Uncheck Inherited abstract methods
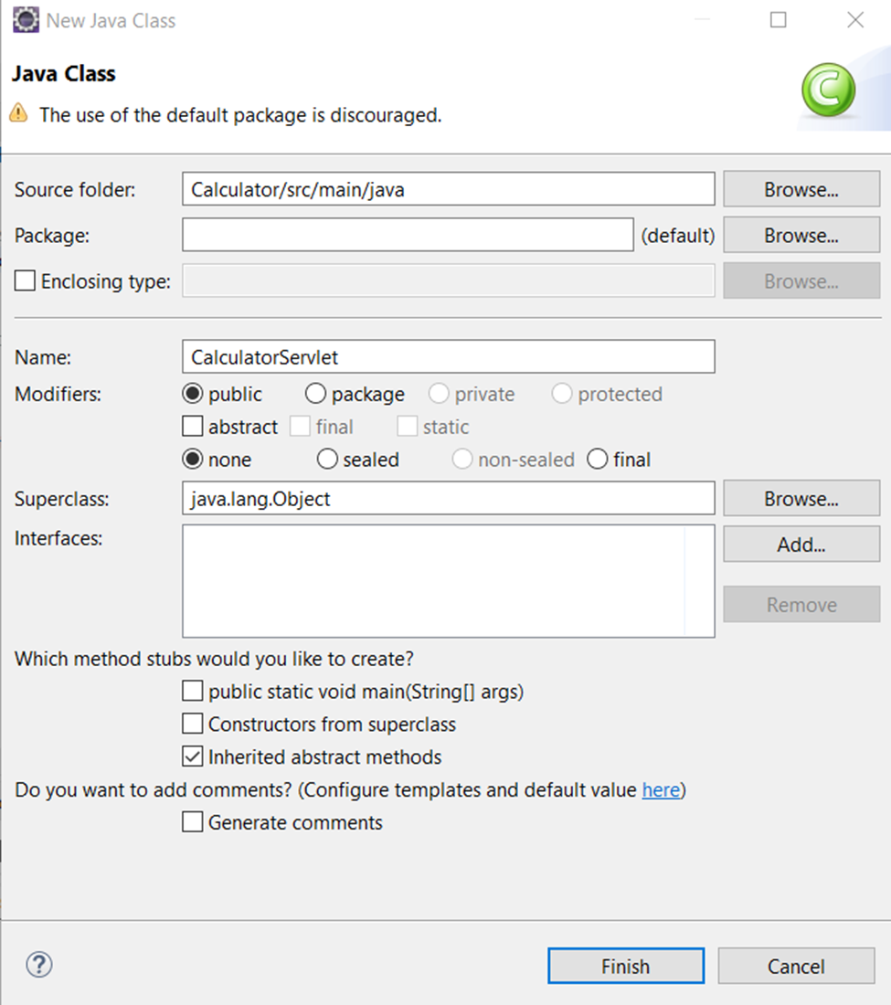 (x=192, y=756)
